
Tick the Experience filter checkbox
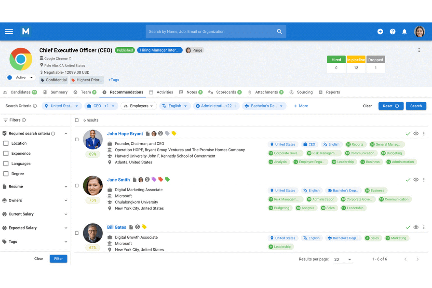pyautogui.click(x=6, y=153)
